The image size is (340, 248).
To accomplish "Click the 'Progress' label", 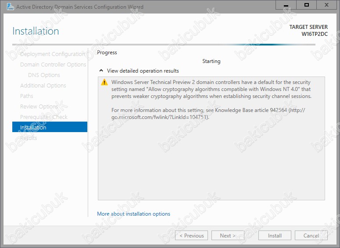I will [107, 52].
